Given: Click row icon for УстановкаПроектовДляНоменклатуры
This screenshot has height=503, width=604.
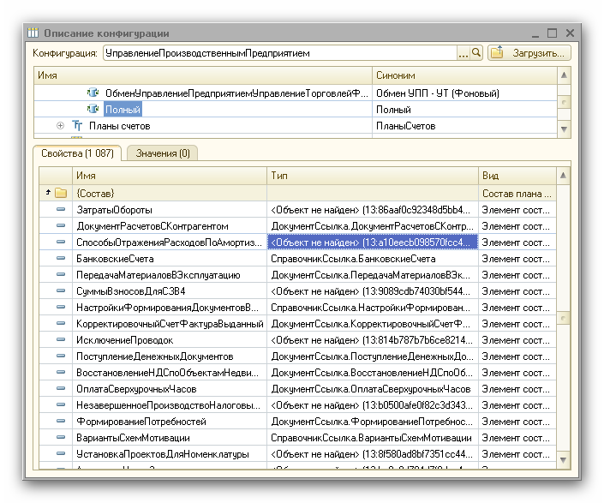Looking at the screenshot, I should pyautogui.click(x=61, y=453).
